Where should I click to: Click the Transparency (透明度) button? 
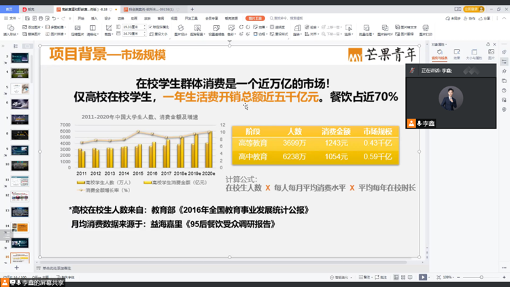pyautogui.click(x=277, y=27)
